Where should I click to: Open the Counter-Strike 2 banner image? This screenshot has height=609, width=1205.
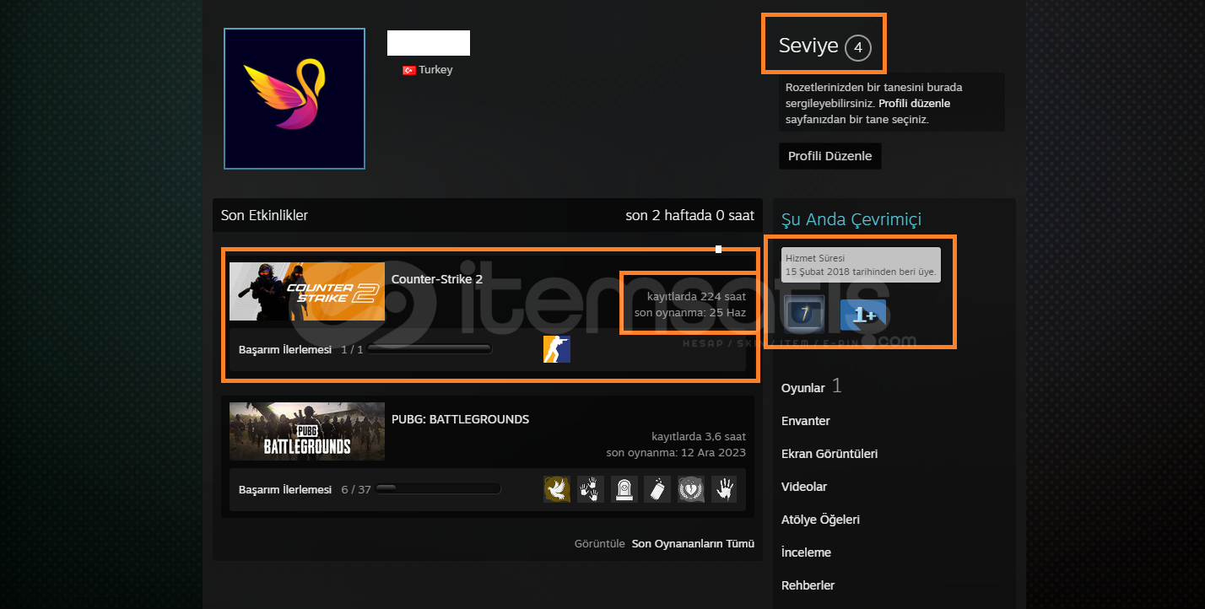point(307,291)
